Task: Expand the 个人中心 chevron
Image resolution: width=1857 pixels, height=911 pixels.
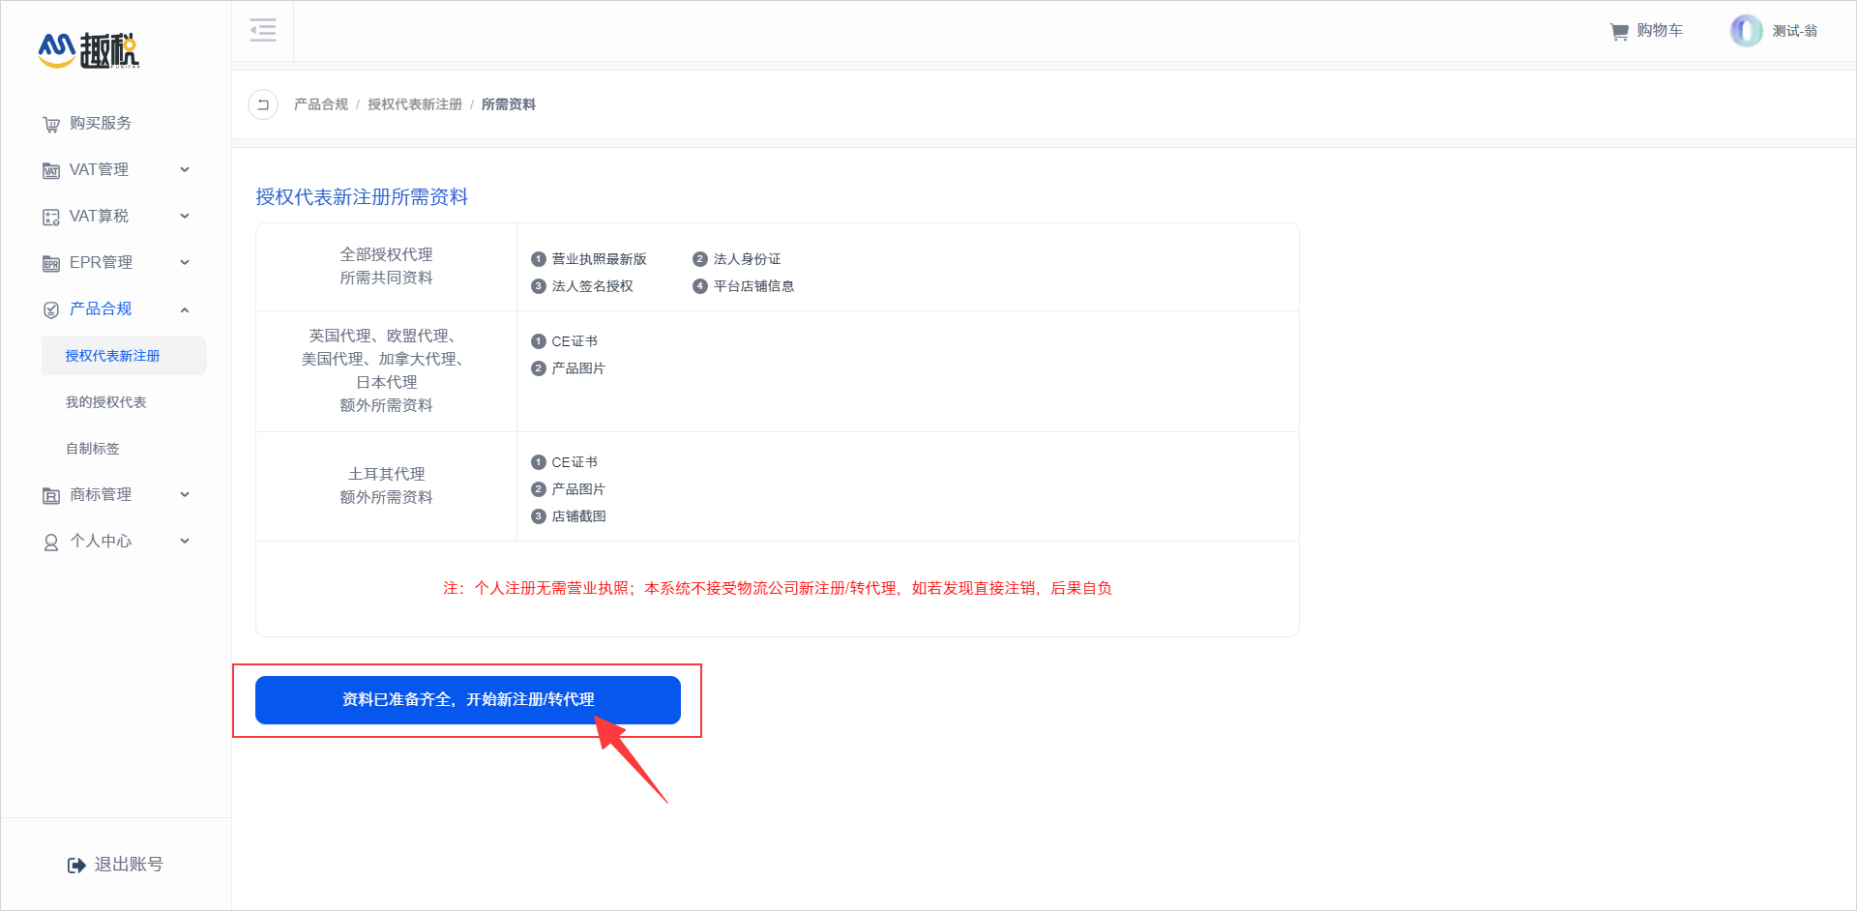Action: pos(185,542)
